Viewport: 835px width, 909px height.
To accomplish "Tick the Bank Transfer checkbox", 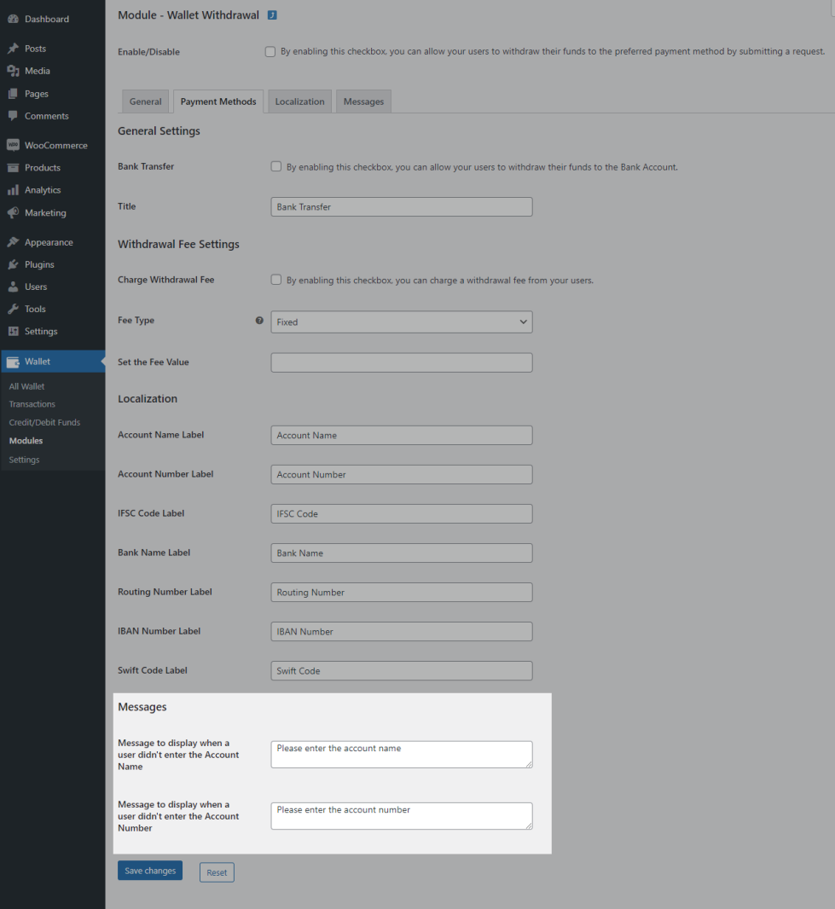I will pos(276,166).
